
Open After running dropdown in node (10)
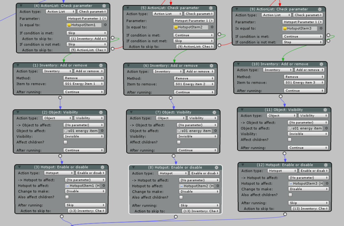tap(304, 91)
